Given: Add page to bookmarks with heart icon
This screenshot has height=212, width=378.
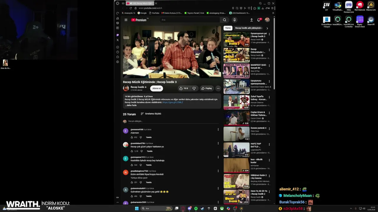Looking at the screenshot, I should (x=249, y=8).
